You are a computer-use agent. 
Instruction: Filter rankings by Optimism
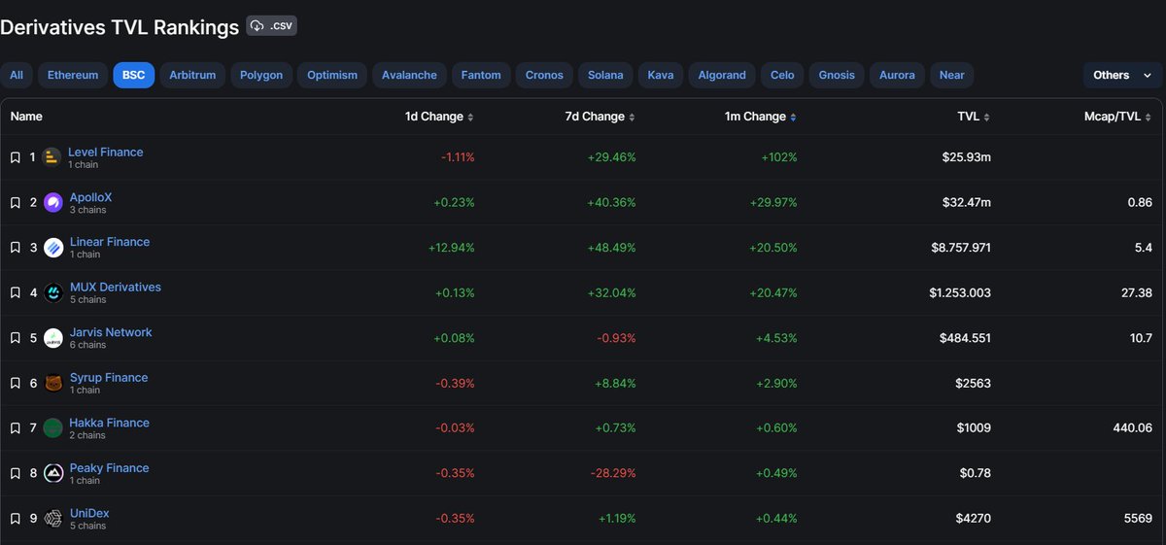pyautogui.click(x=332, y=75)
